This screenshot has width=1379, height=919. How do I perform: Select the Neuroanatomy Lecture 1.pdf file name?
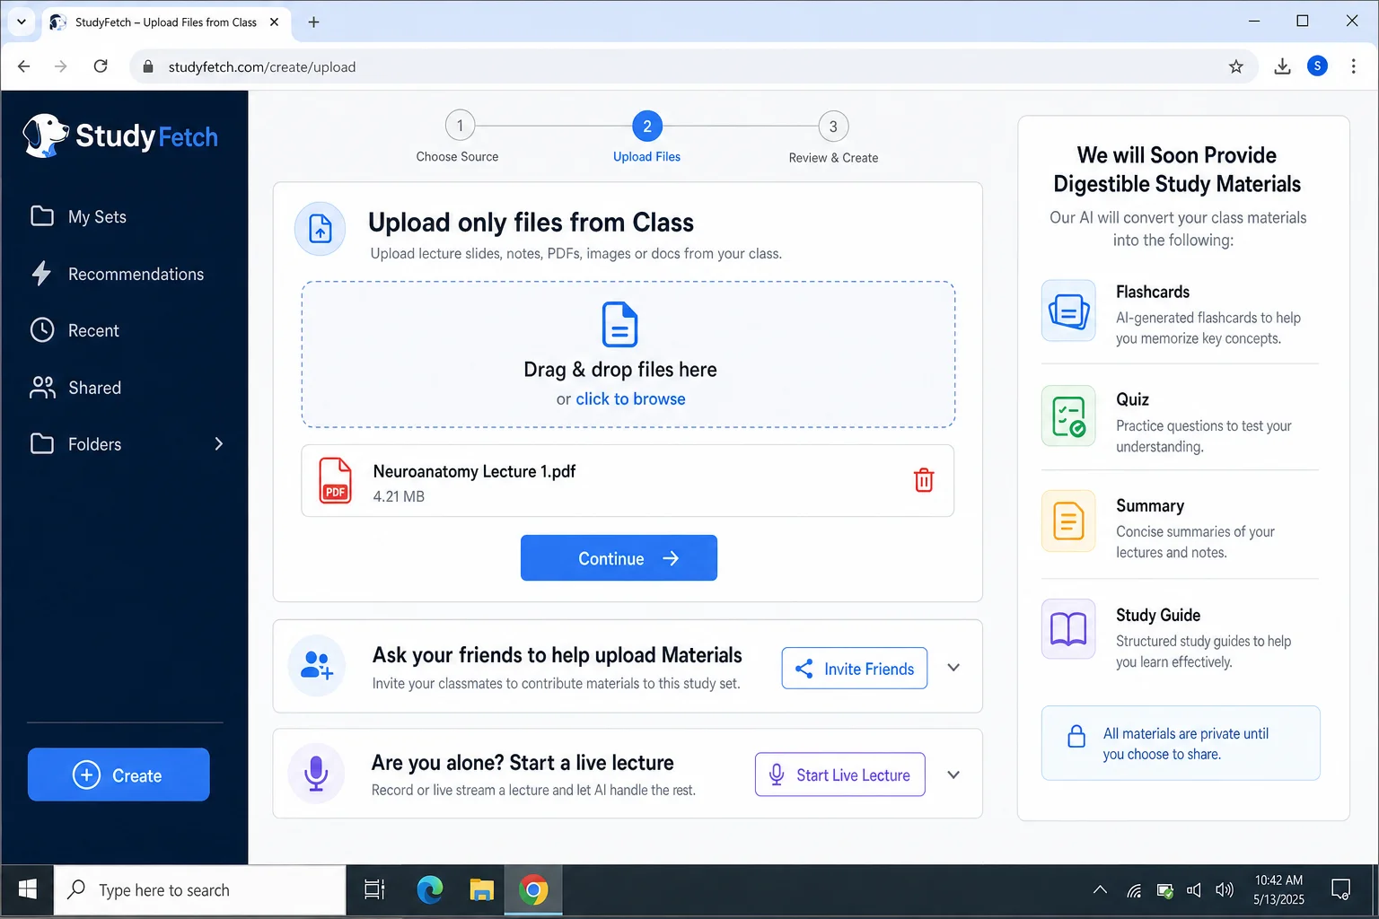click(474, 471)
